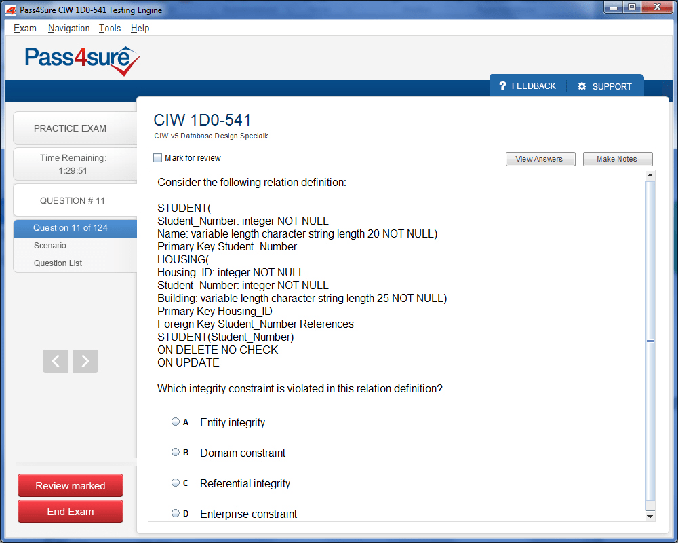Click the CIW 1D0-541 heading
The height and width of the screenshot is (543, 678).
pyautogui.click(x=202, y=120)
